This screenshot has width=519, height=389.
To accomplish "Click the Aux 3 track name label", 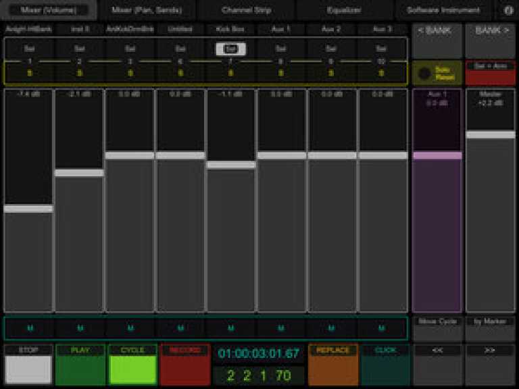I will click(x=382, y=29).
